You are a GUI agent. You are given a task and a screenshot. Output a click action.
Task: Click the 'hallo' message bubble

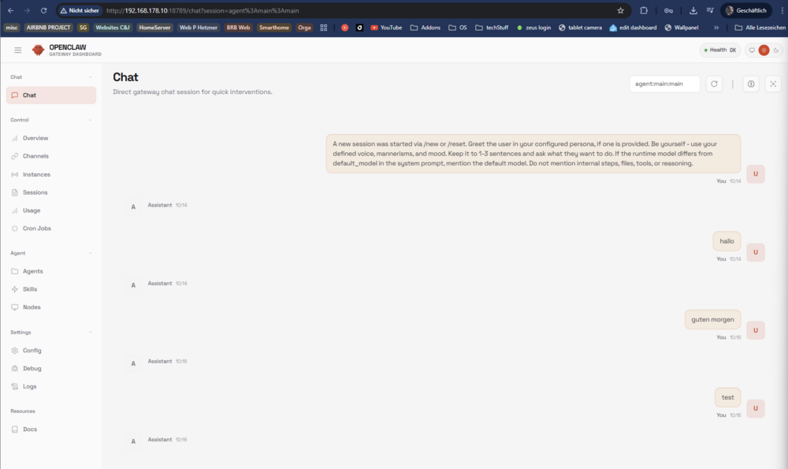coord(727,241)
